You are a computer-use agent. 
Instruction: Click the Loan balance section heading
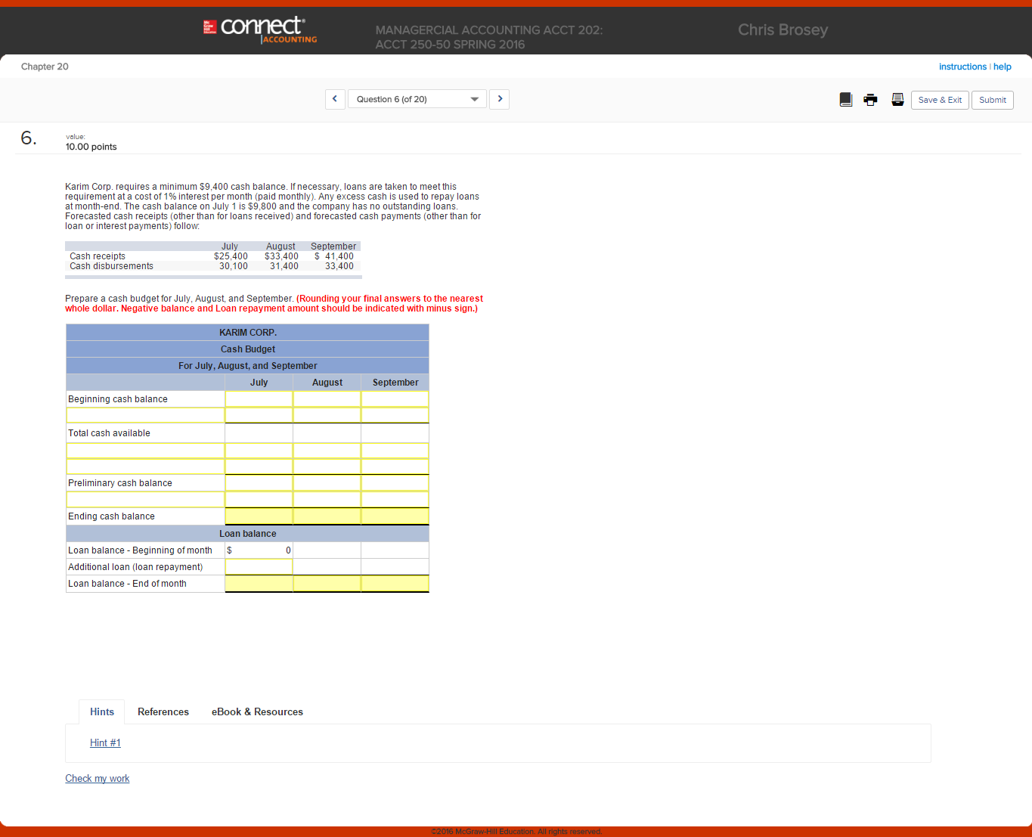[248, 534]
